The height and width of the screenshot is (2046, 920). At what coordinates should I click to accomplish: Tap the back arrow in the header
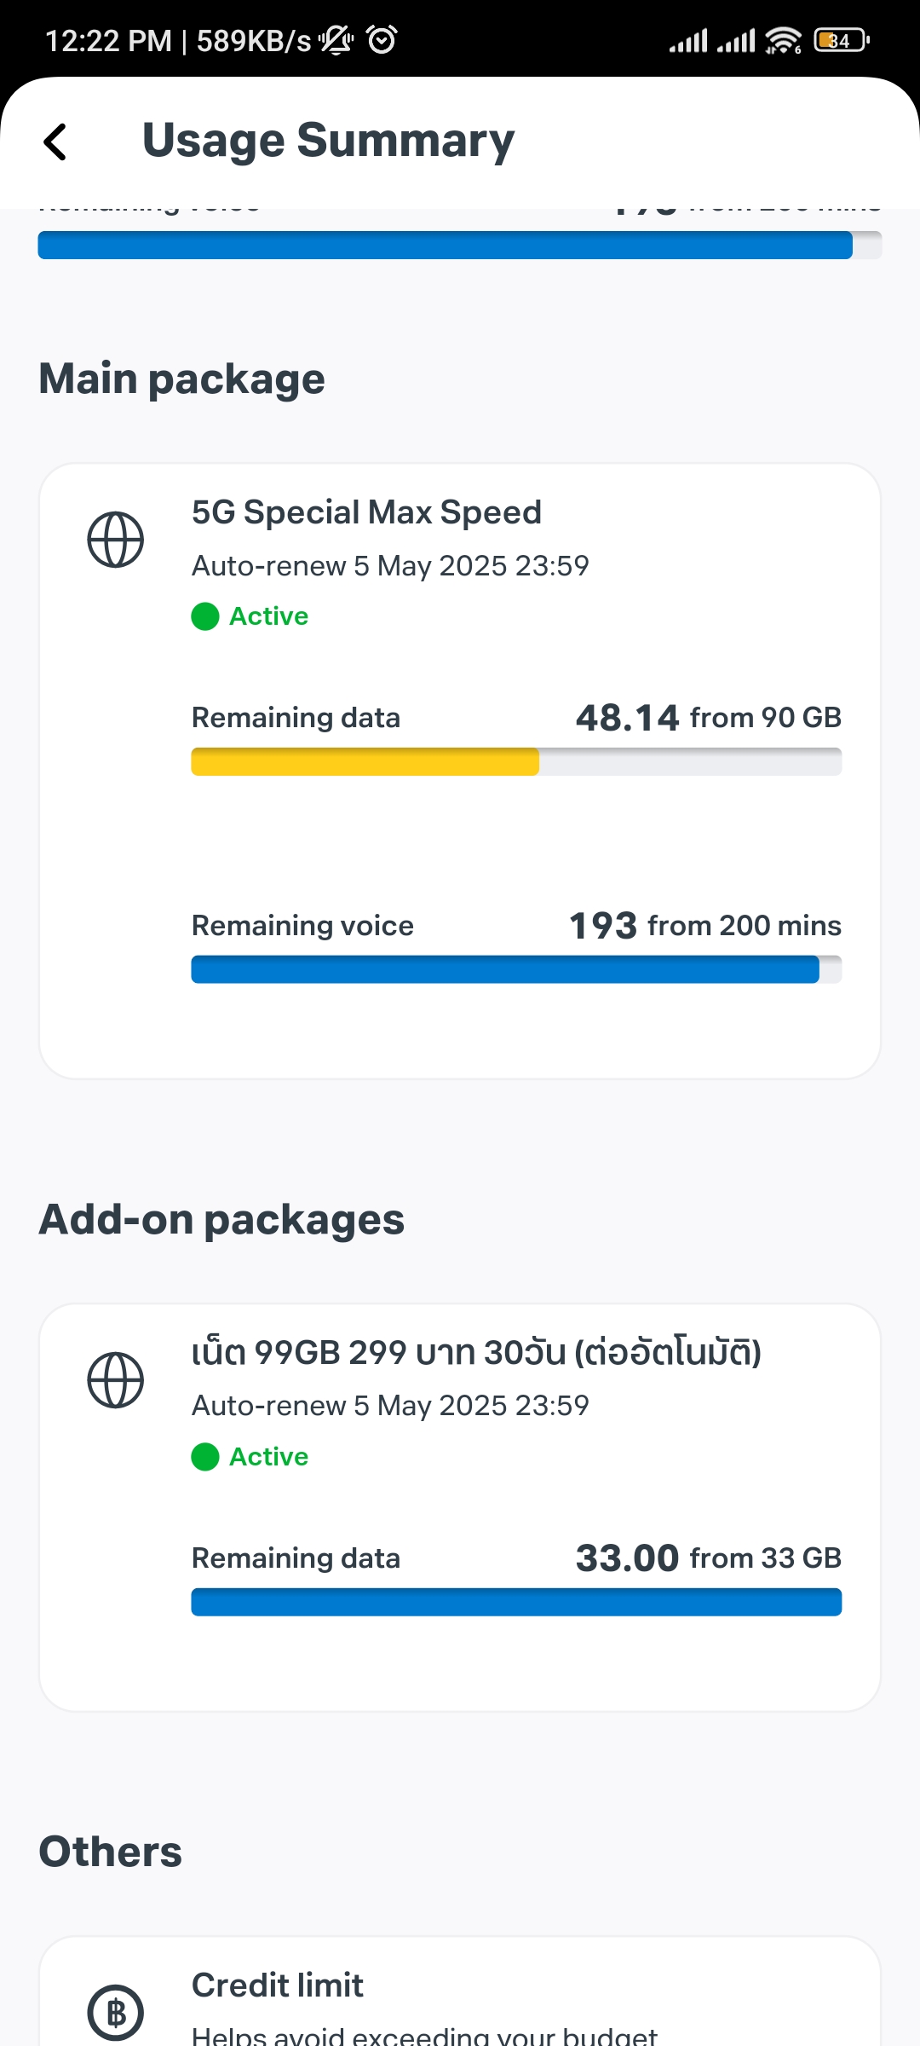point(55,142)
